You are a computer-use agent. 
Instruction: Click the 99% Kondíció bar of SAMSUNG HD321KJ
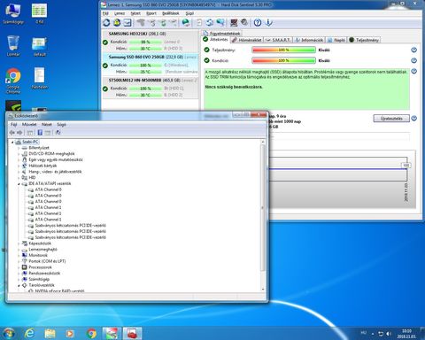145,42
